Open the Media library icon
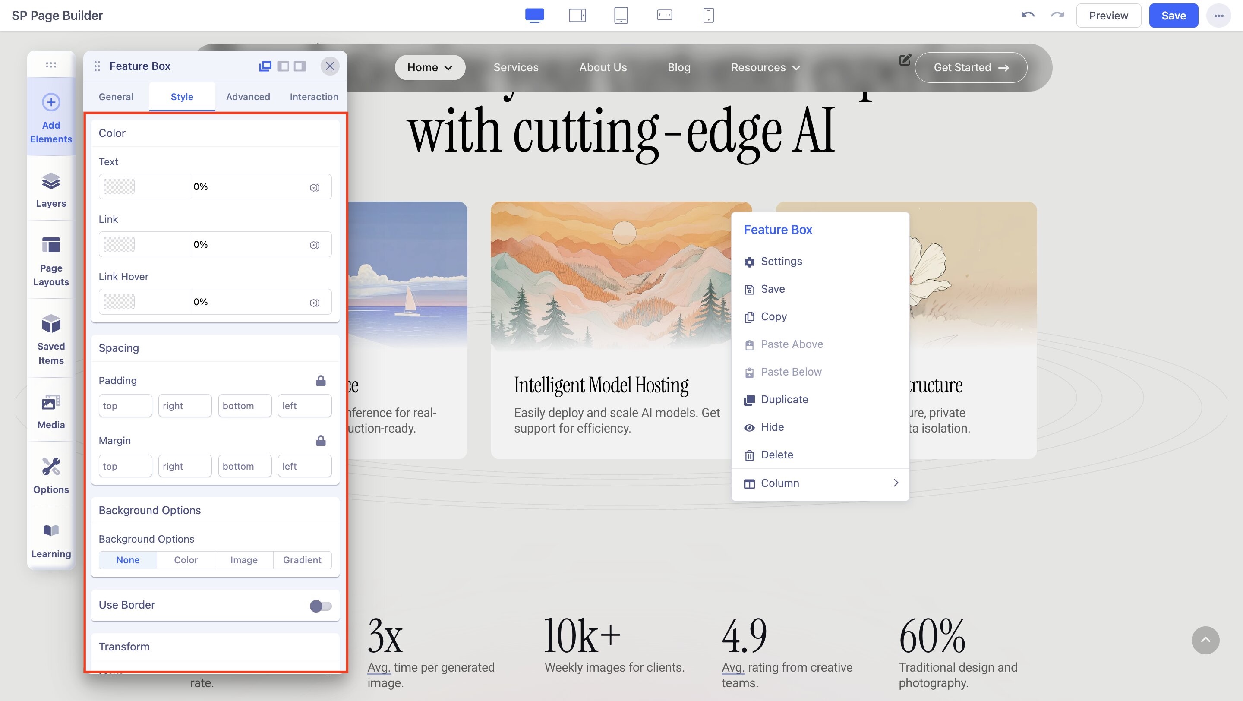The image size is (1243, 701). tap(50, 402)
